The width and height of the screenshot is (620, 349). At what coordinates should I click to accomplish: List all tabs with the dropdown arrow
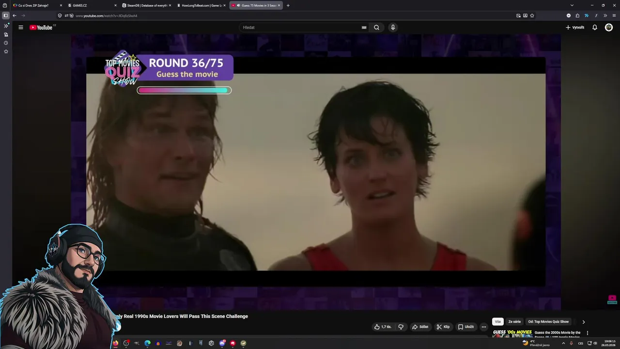pos(572,5)
